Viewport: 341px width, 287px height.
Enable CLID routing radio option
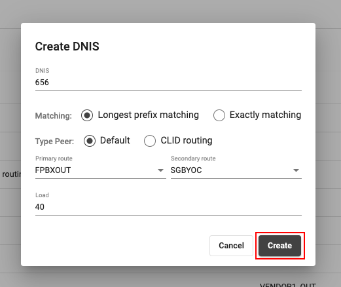150,141
